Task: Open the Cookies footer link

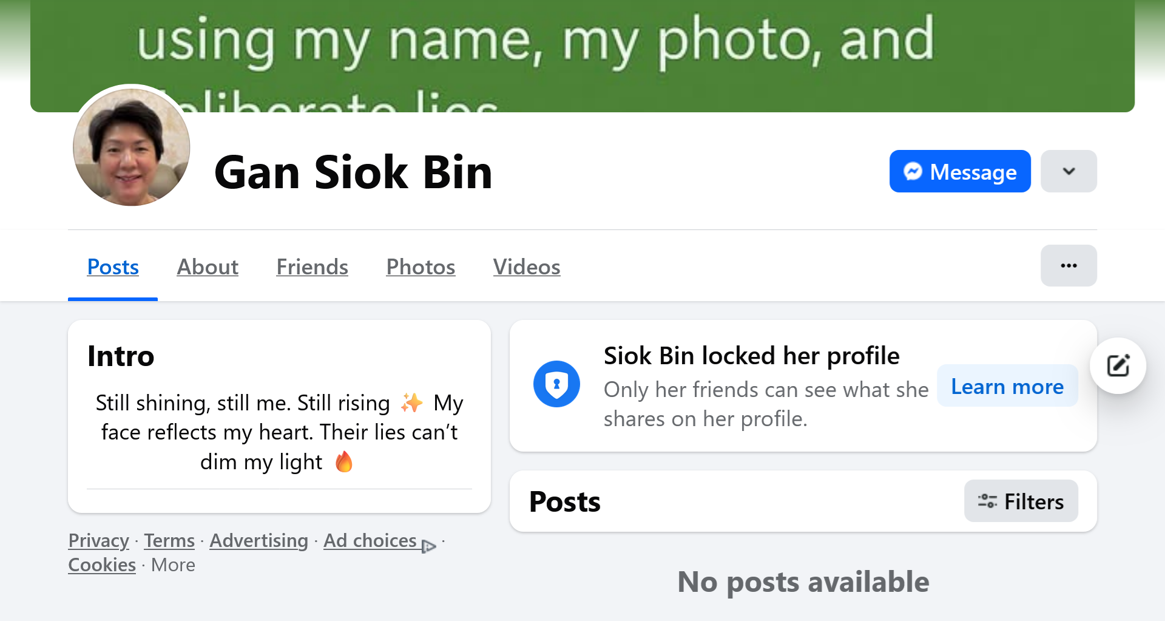Action: pos(102,565)
